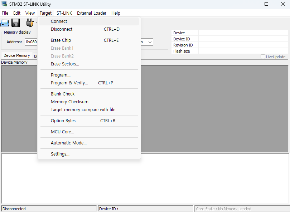This screenshot has width=290, height=212.
Task: Open the External Loader menu
Action: [x=92, y=13]
